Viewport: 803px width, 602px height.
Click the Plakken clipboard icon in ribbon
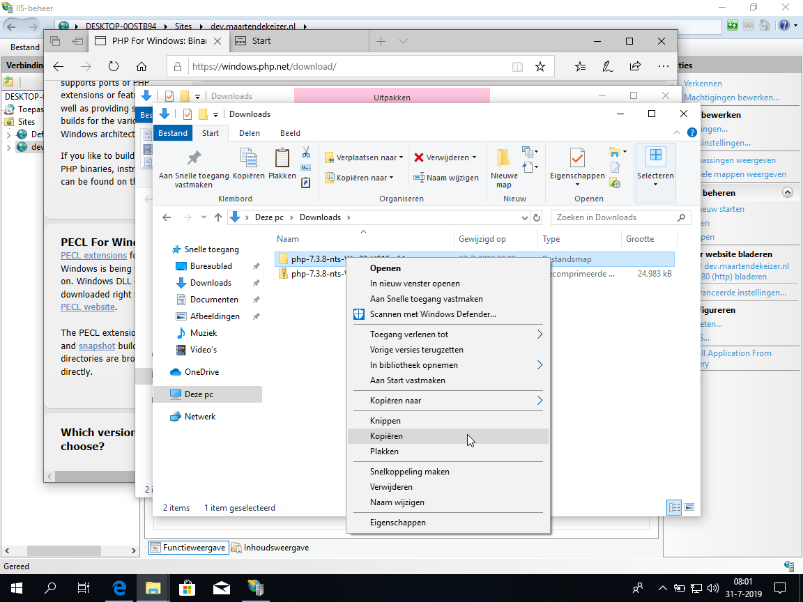(x=282, y=157)
